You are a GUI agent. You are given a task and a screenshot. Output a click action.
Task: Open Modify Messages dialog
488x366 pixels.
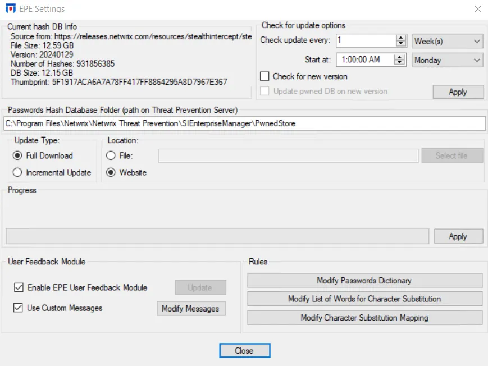coord(191,308)
